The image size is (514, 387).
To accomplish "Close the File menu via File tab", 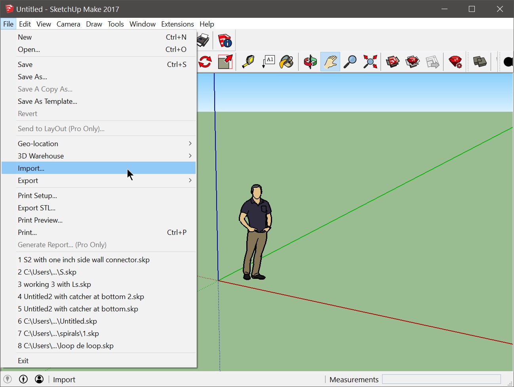I will tap(8, 24).
